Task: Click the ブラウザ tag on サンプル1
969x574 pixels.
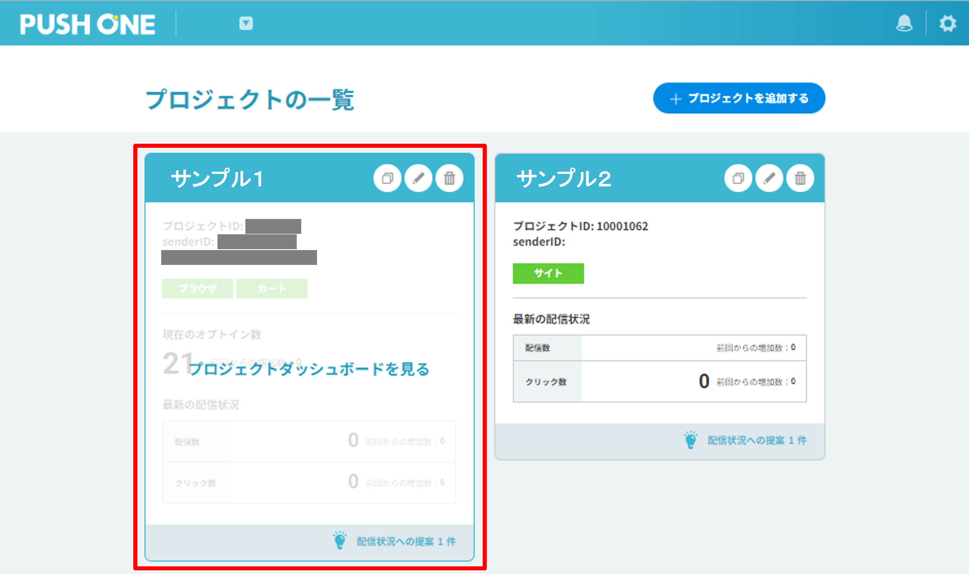Action: [x=197, y=288]
